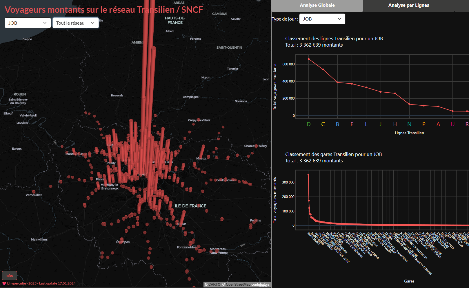Click the heart icon beside L'hypercube credit
The width and height of the screenshot is (469, 288).
tap(4, 283)
